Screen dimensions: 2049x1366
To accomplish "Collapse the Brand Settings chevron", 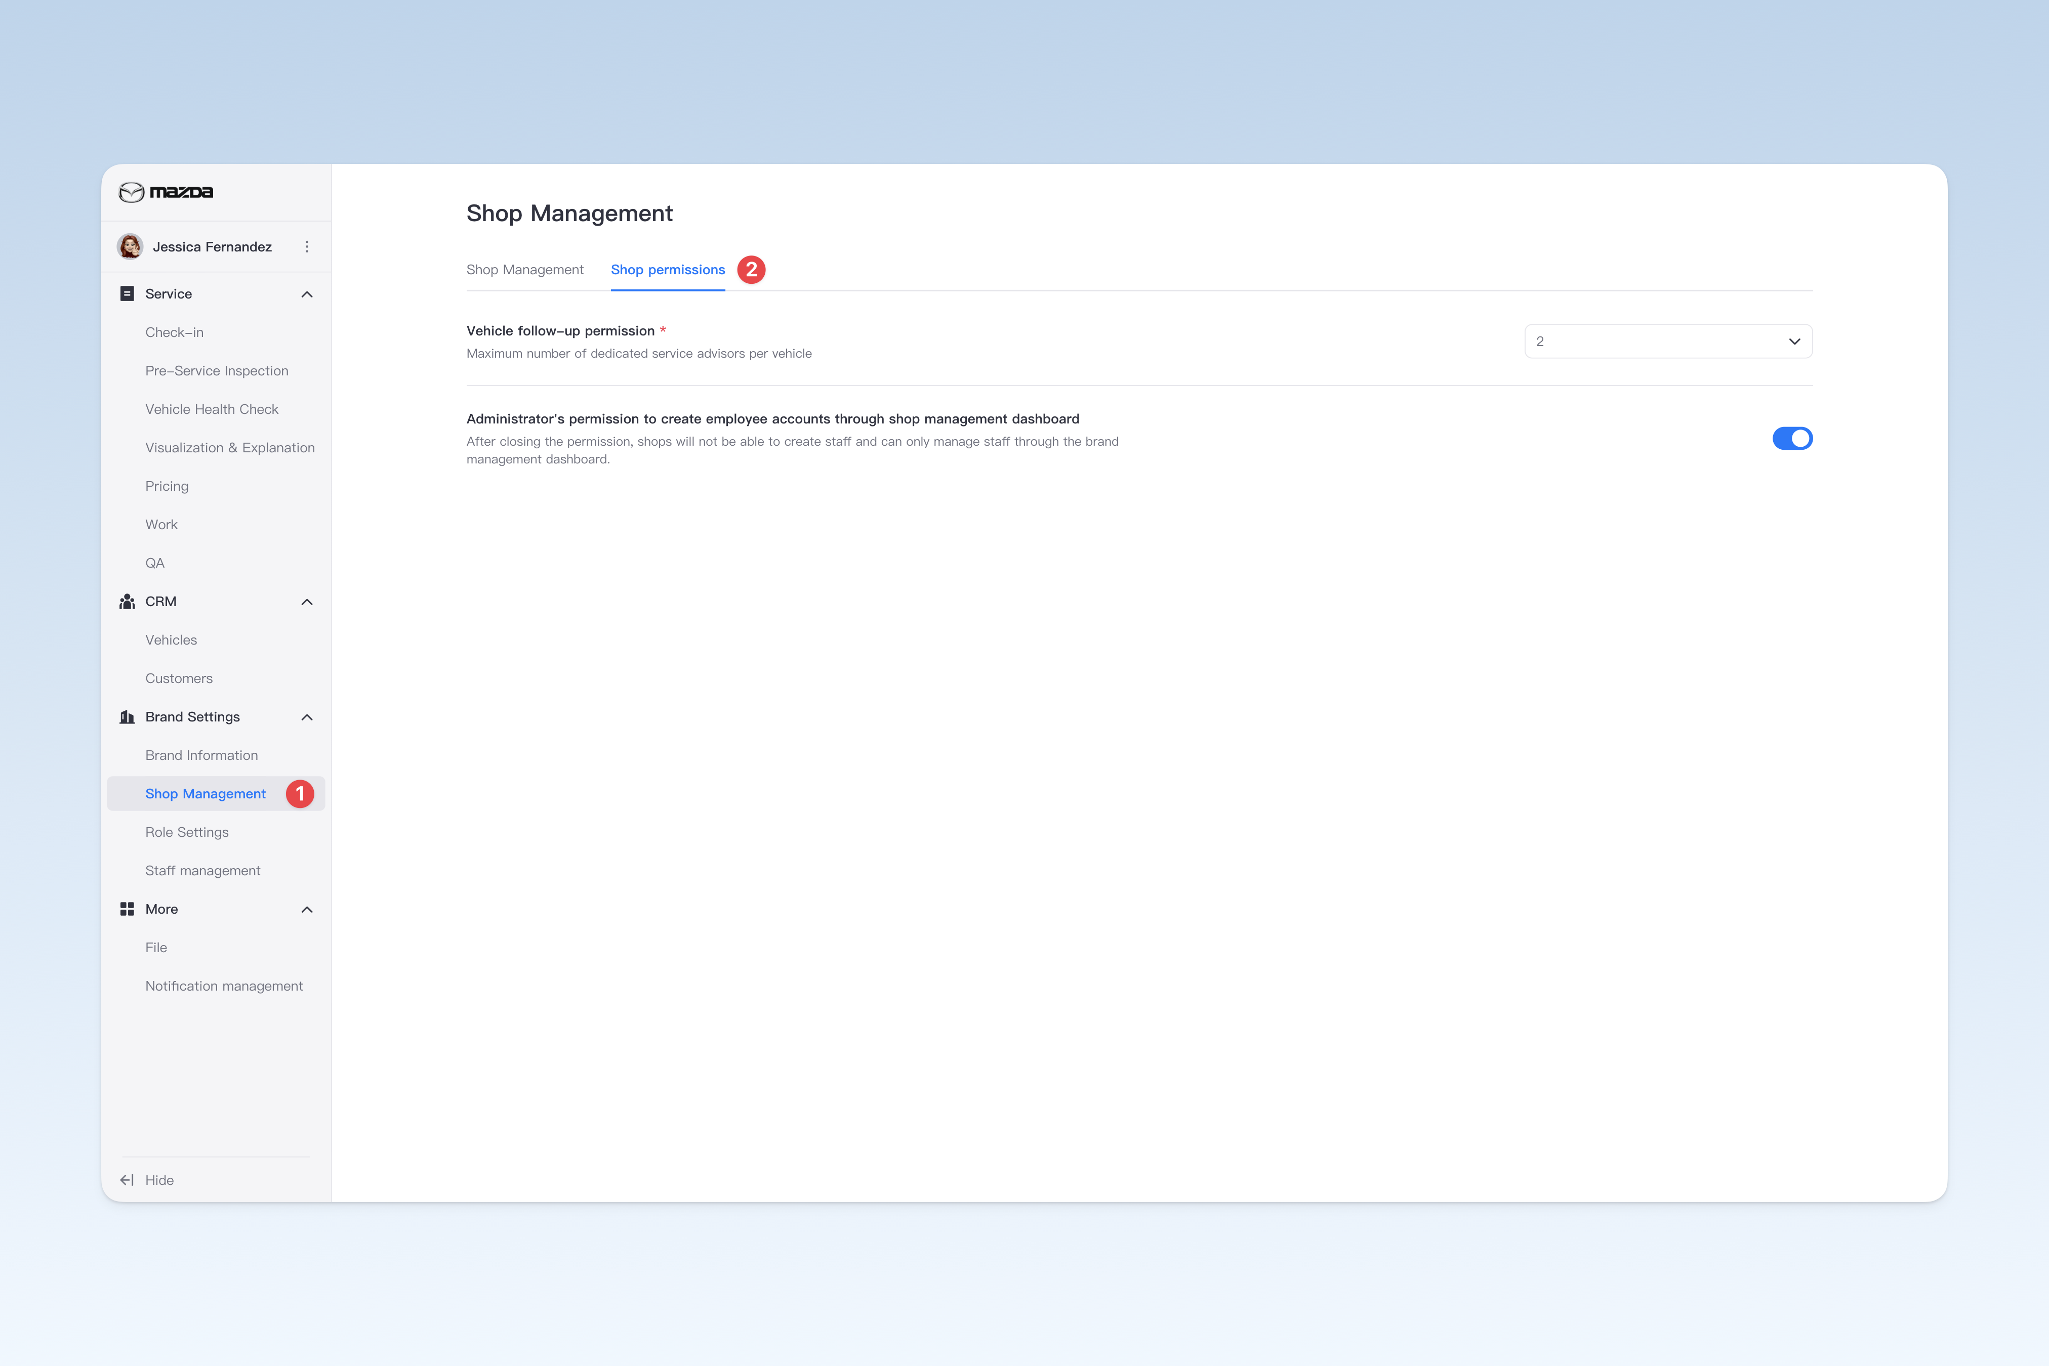I will [x=307, y=717].
